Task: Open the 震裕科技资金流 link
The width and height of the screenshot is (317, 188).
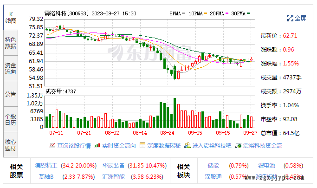Action: 263,146
